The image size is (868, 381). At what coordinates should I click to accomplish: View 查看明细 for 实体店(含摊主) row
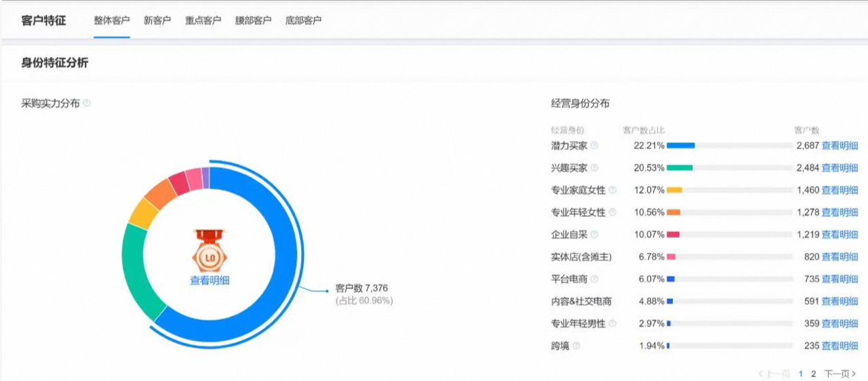[x=840, y=257]
